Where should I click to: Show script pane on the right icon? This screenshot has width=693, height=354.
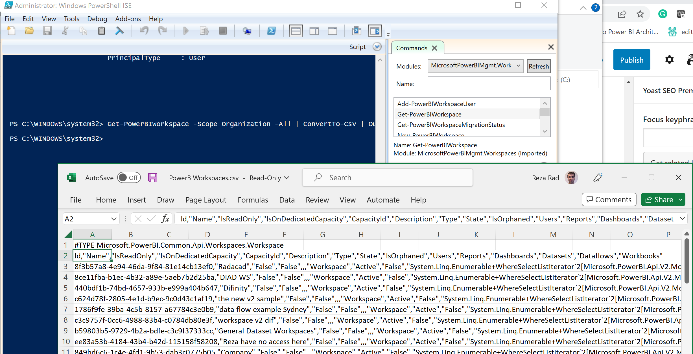(x=314, y=31)
